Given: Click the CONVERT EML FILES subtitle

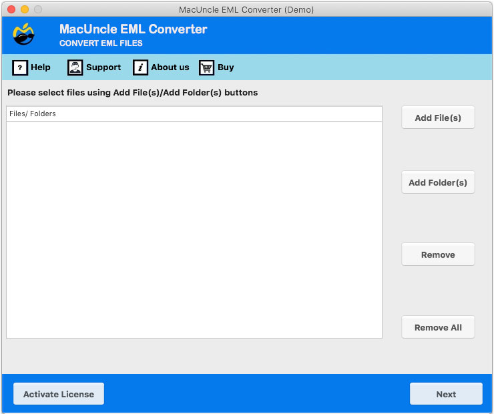Looking at the screenshot, I should pos(101,43).
